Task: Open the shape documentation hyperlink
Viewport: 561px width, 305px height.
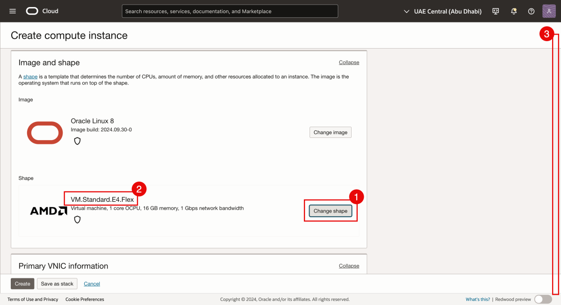Action: coord(30,76)
